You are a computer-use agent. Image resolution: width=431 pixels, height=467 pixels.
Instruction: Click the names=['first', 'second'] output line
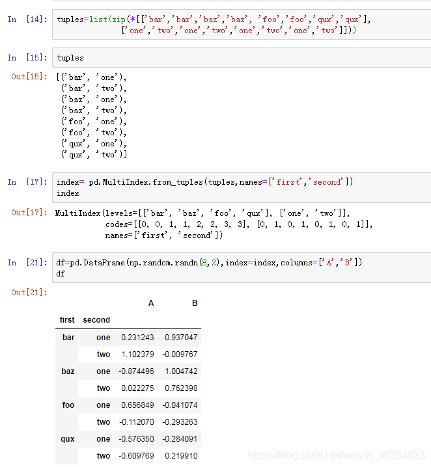click(164, 235)
